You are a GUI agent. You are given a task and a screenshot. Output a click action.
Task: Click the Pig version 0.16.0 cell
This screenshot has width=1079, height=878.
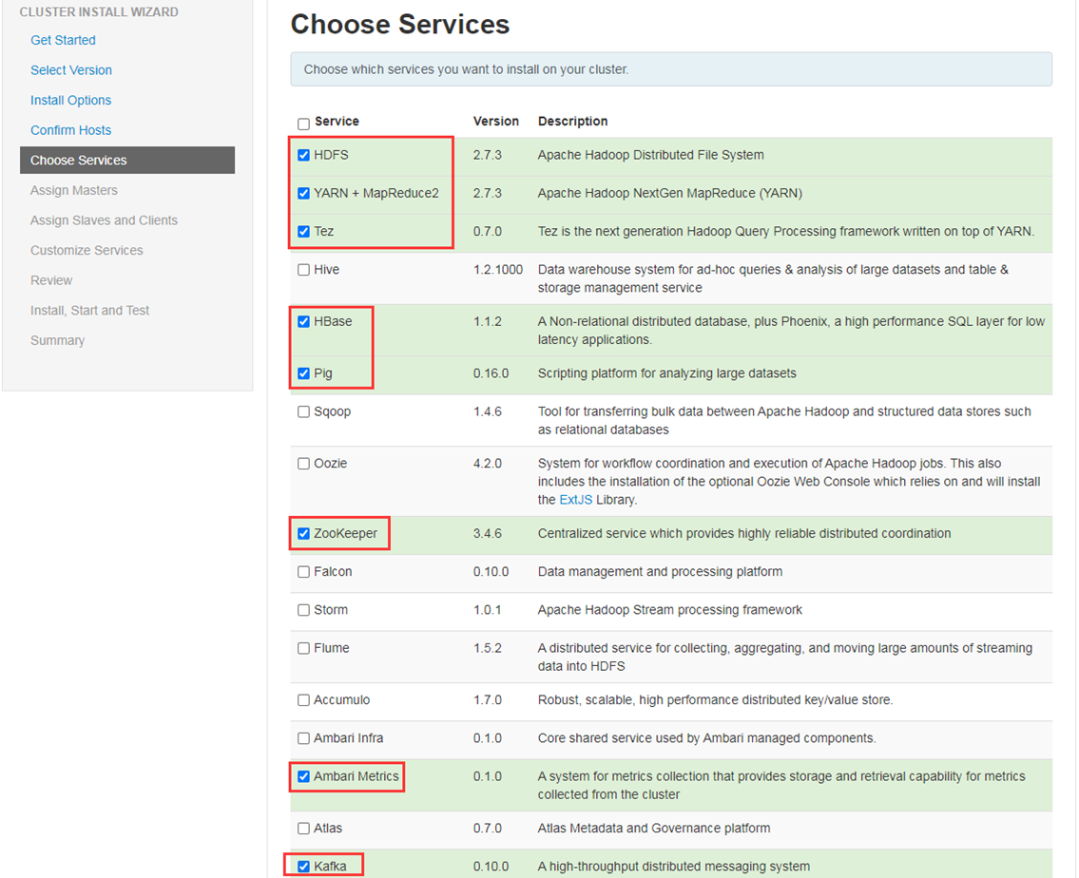coord(491,373)
